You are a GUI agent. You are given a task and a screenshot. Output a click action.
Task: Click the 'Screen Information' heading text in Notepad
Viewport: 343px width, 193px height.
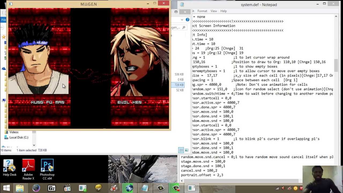217,26
